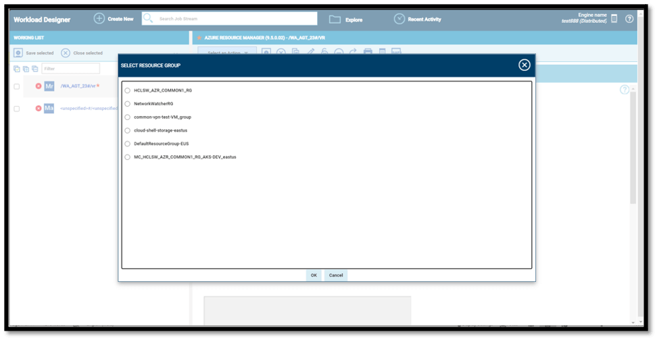The image size is (657, 340).
Task: Click the panel help icon at right edge
Action: click(x=625, y=90)
